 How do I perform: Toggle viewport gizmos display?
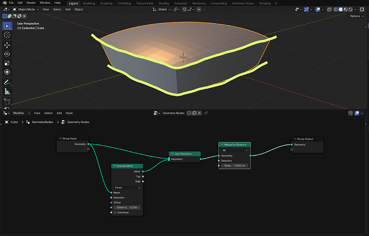point(306,10)
